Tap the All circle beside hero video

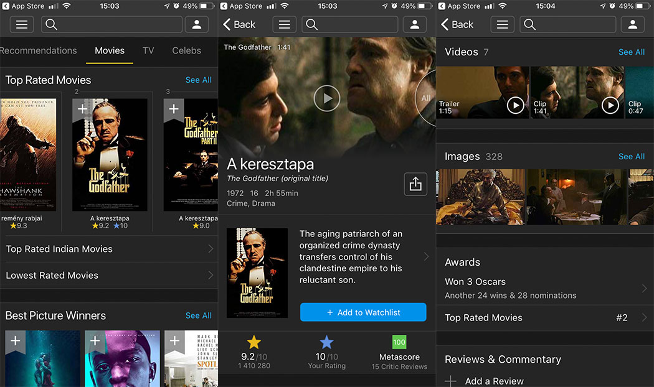tap(426, 98)
